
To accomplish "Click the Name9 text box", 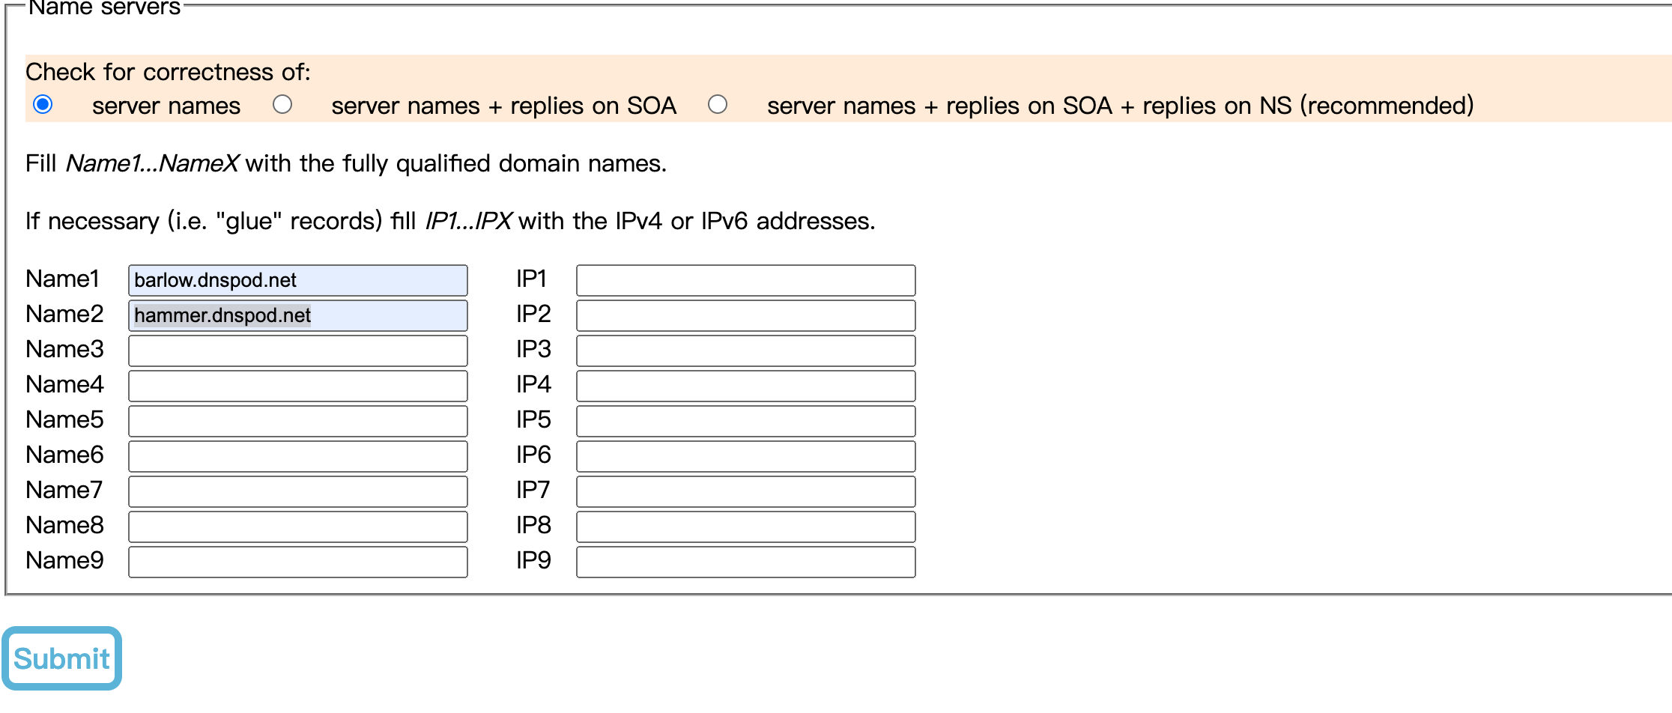I will pyautogui.click(x=297, y=562).
